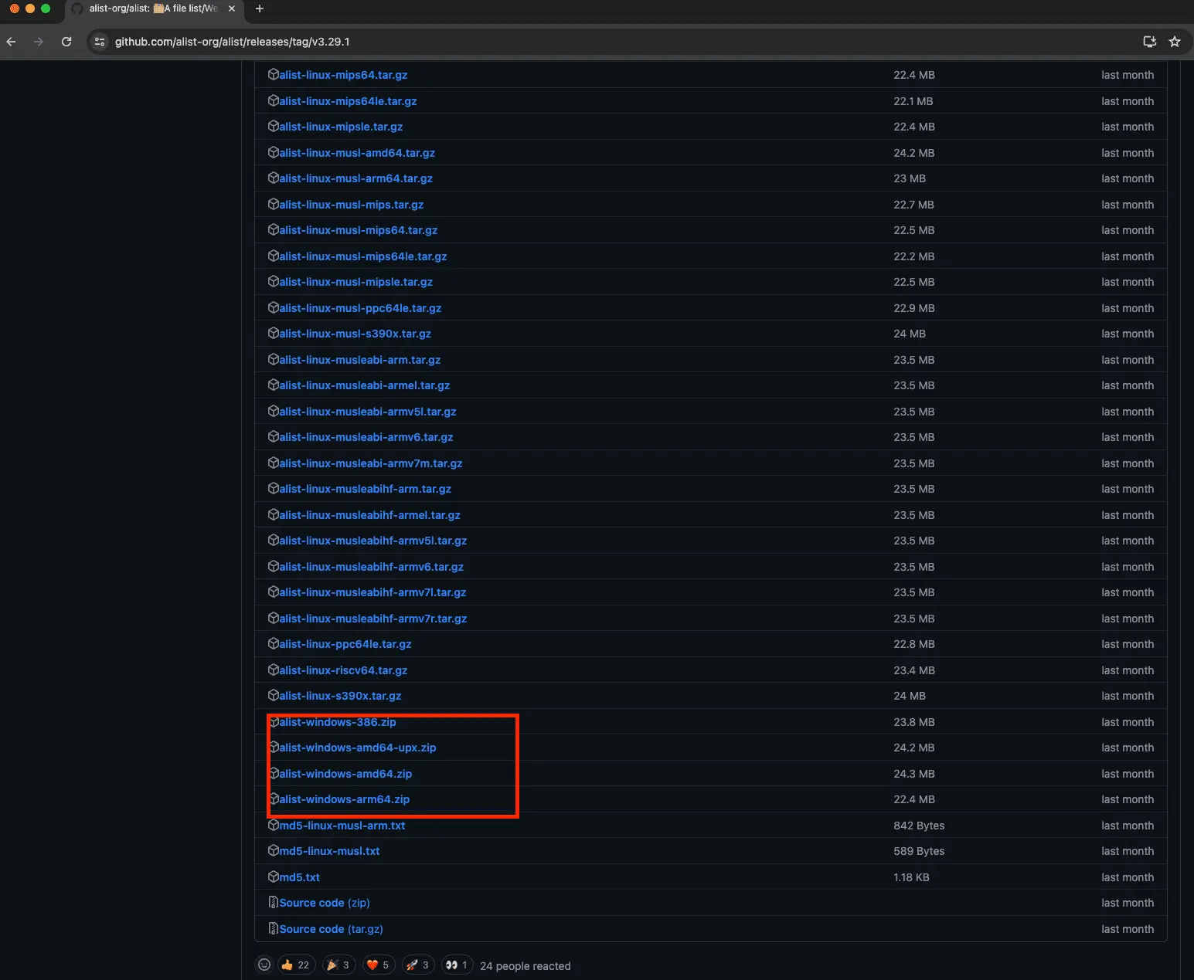Click the rocket reaction with 3
The image size is (1194, 980).
tap(418, 965)
